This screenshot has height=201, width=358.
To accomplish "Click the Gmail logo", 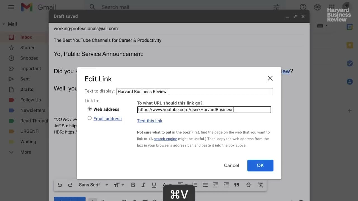I will tap(38, 7).
